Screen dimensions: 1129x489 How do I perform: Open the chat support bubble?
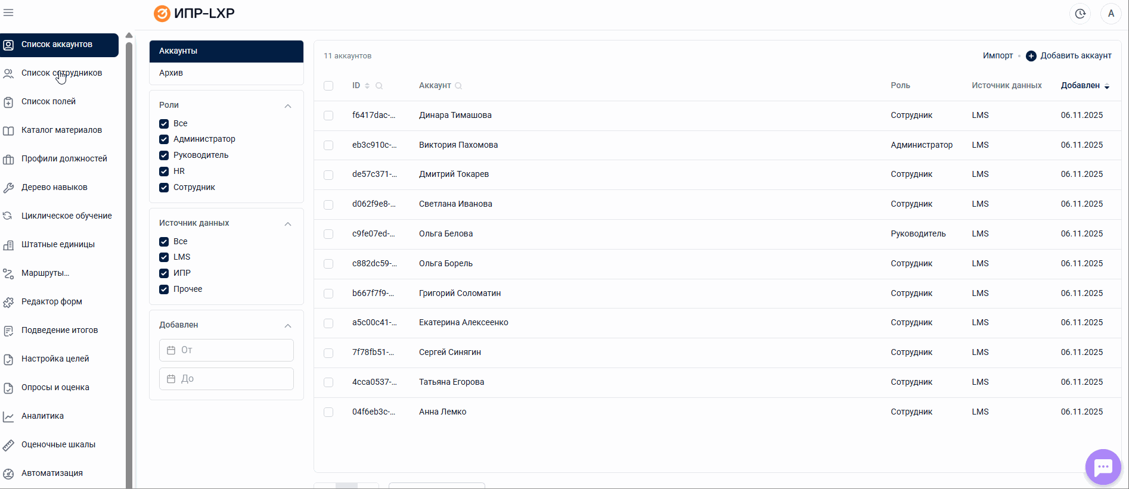tap(1103, 467)
